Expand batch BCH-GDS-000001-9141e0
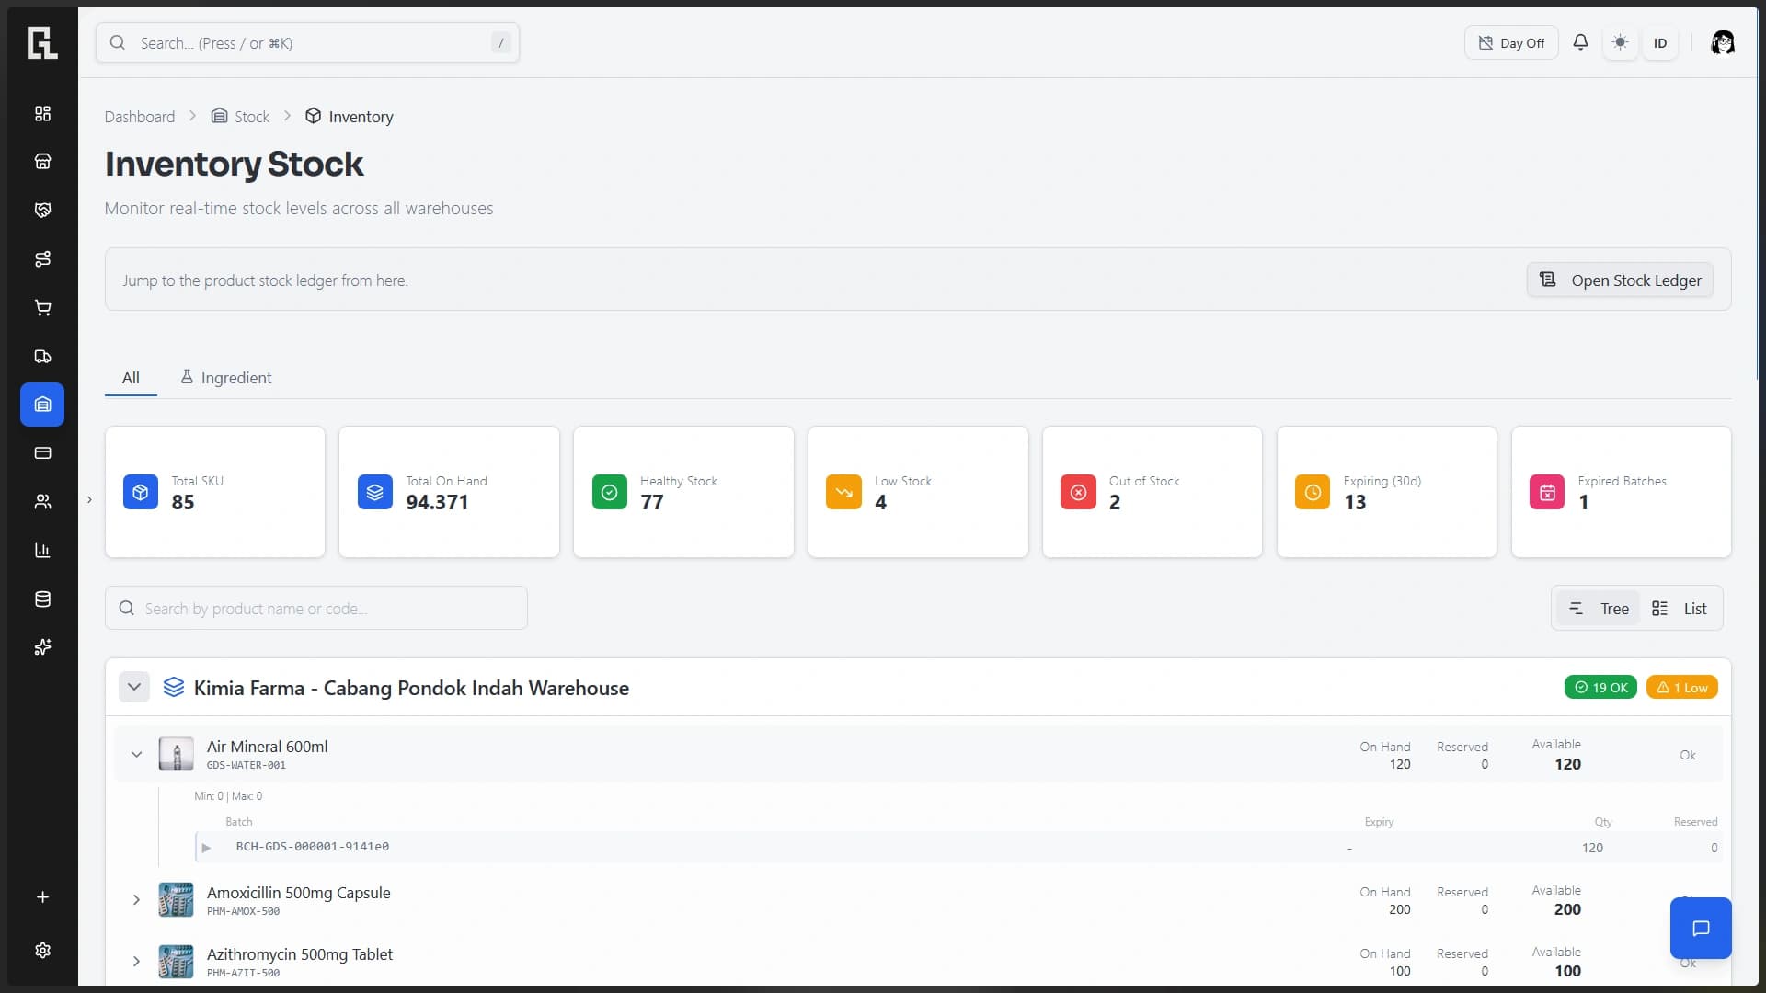The width and height of the screenshot is (1766, 993). pyautogui.click(x=206, y=848)
